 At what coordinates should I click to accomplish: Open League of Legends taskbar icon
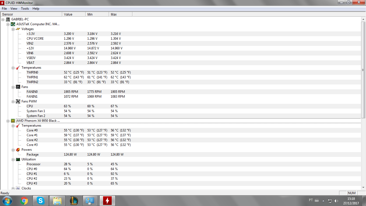(x=74, y=201)
